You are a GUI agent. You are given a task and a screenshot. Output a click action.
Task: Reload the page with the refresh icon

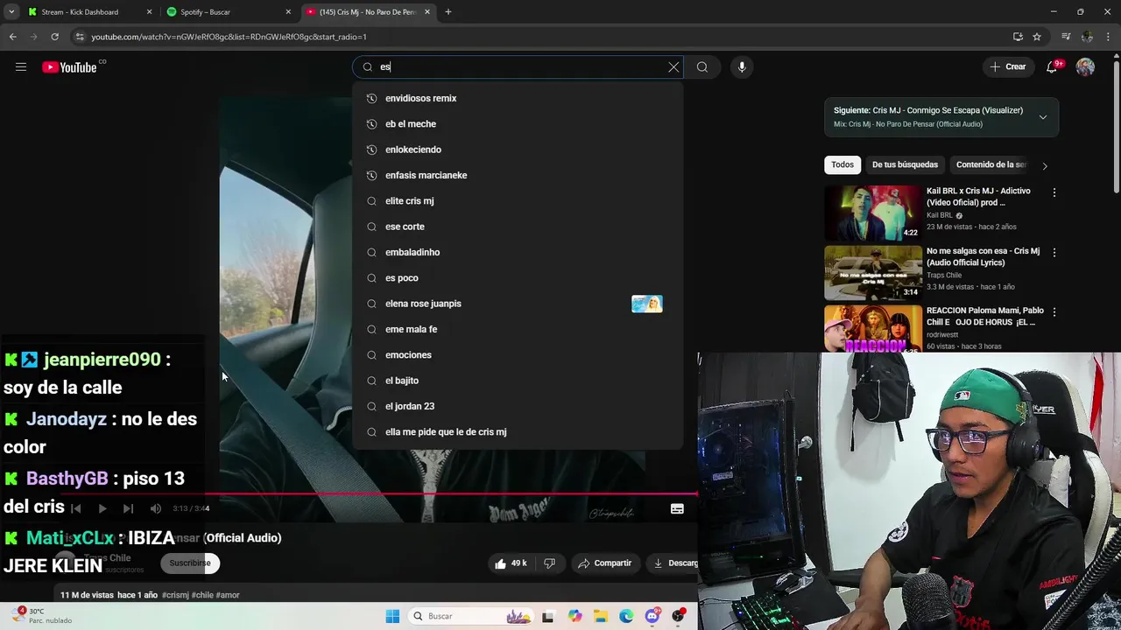click(54, 37)
